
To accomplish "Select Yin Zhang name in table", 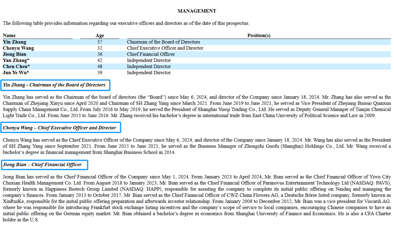I will [15, 42].
